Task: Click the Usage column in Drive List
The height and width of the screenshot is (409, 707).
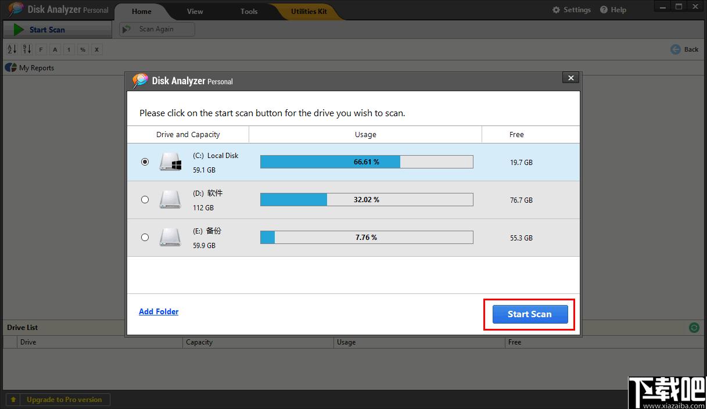Action: (x=419, y=342)
